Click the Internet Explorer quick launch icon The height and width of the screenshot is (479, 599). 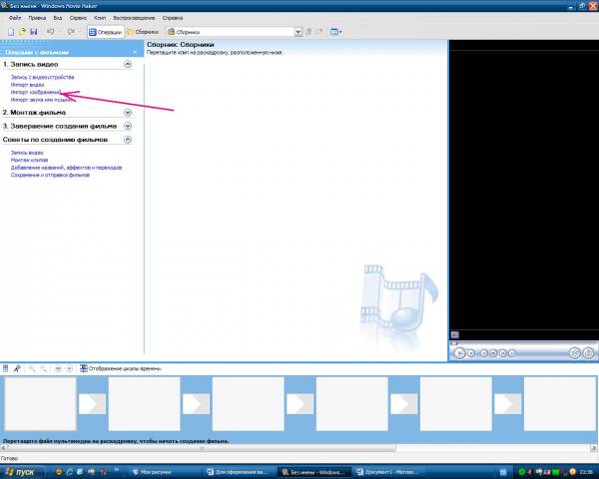pos(70,472)
